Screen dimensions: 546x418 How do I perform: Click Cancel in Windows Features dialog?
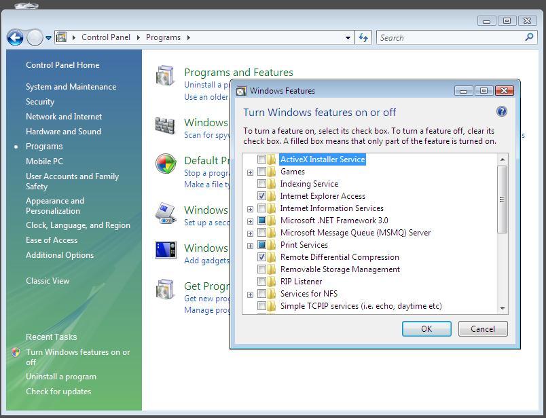[x=483, y=329]
